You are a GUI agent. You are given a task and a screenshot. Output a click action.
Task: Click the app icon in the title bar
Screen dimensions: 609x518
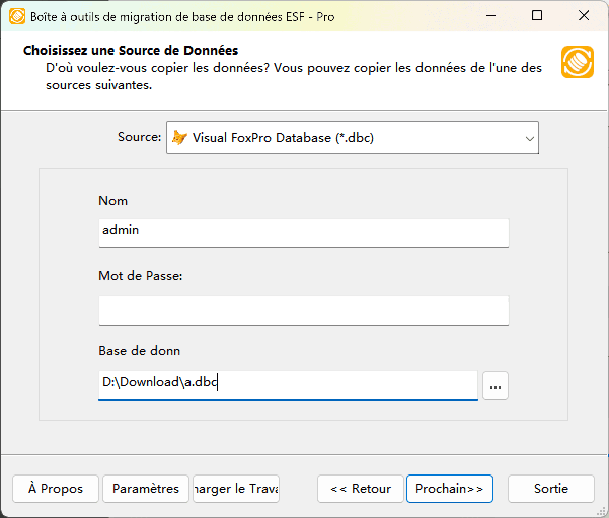click(17, 16)
